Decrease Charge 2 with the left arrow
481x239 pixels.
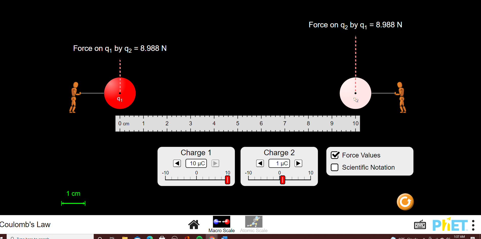click(260, 163)
